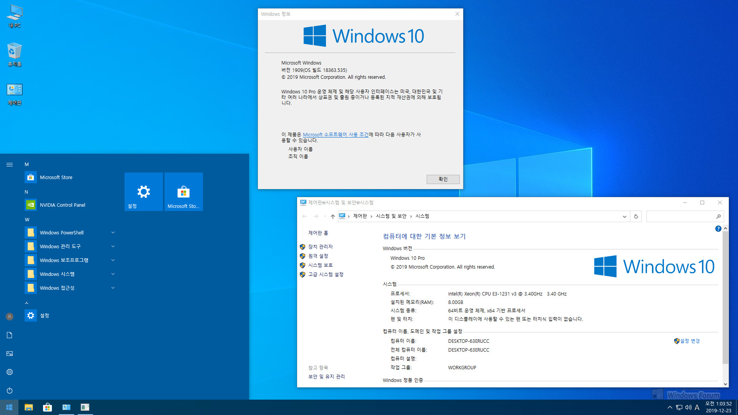Open Documents from Start sidebar

click(x=10, y=335)
